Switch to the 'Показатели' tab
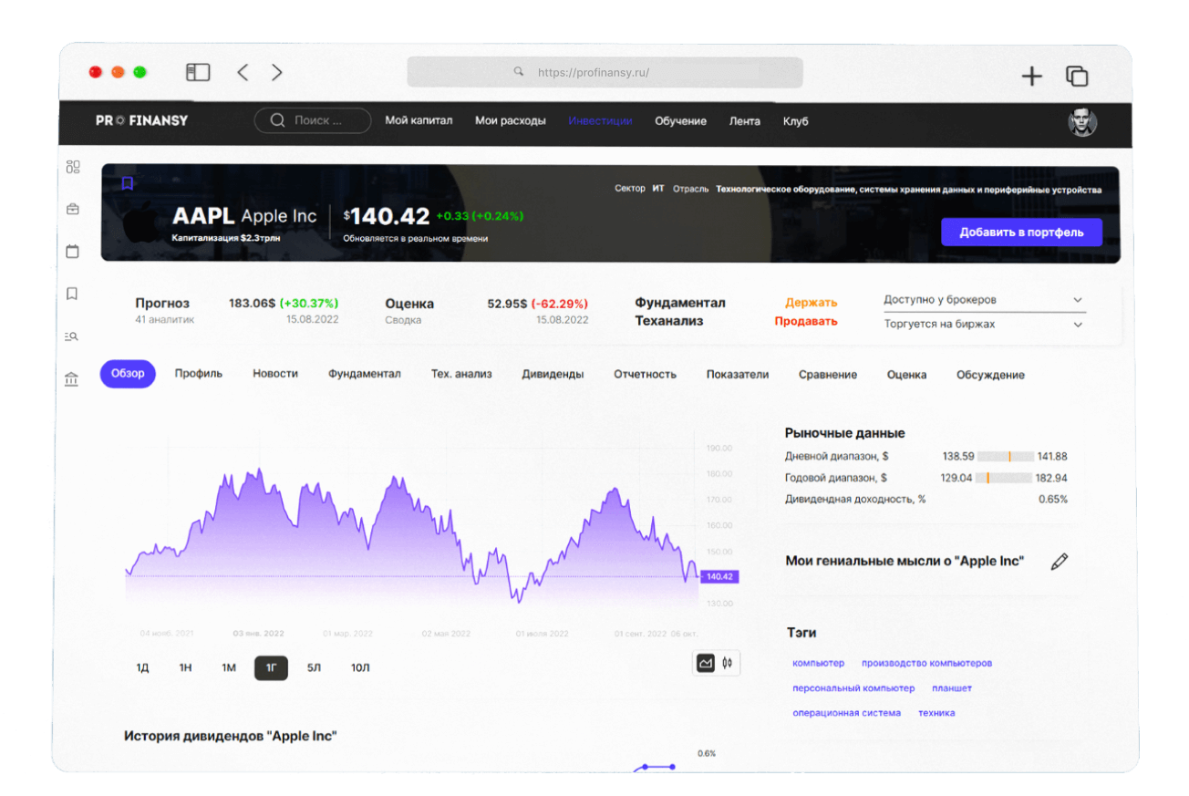The height and width of the screenshot is (796, 1189). [738, 375]
